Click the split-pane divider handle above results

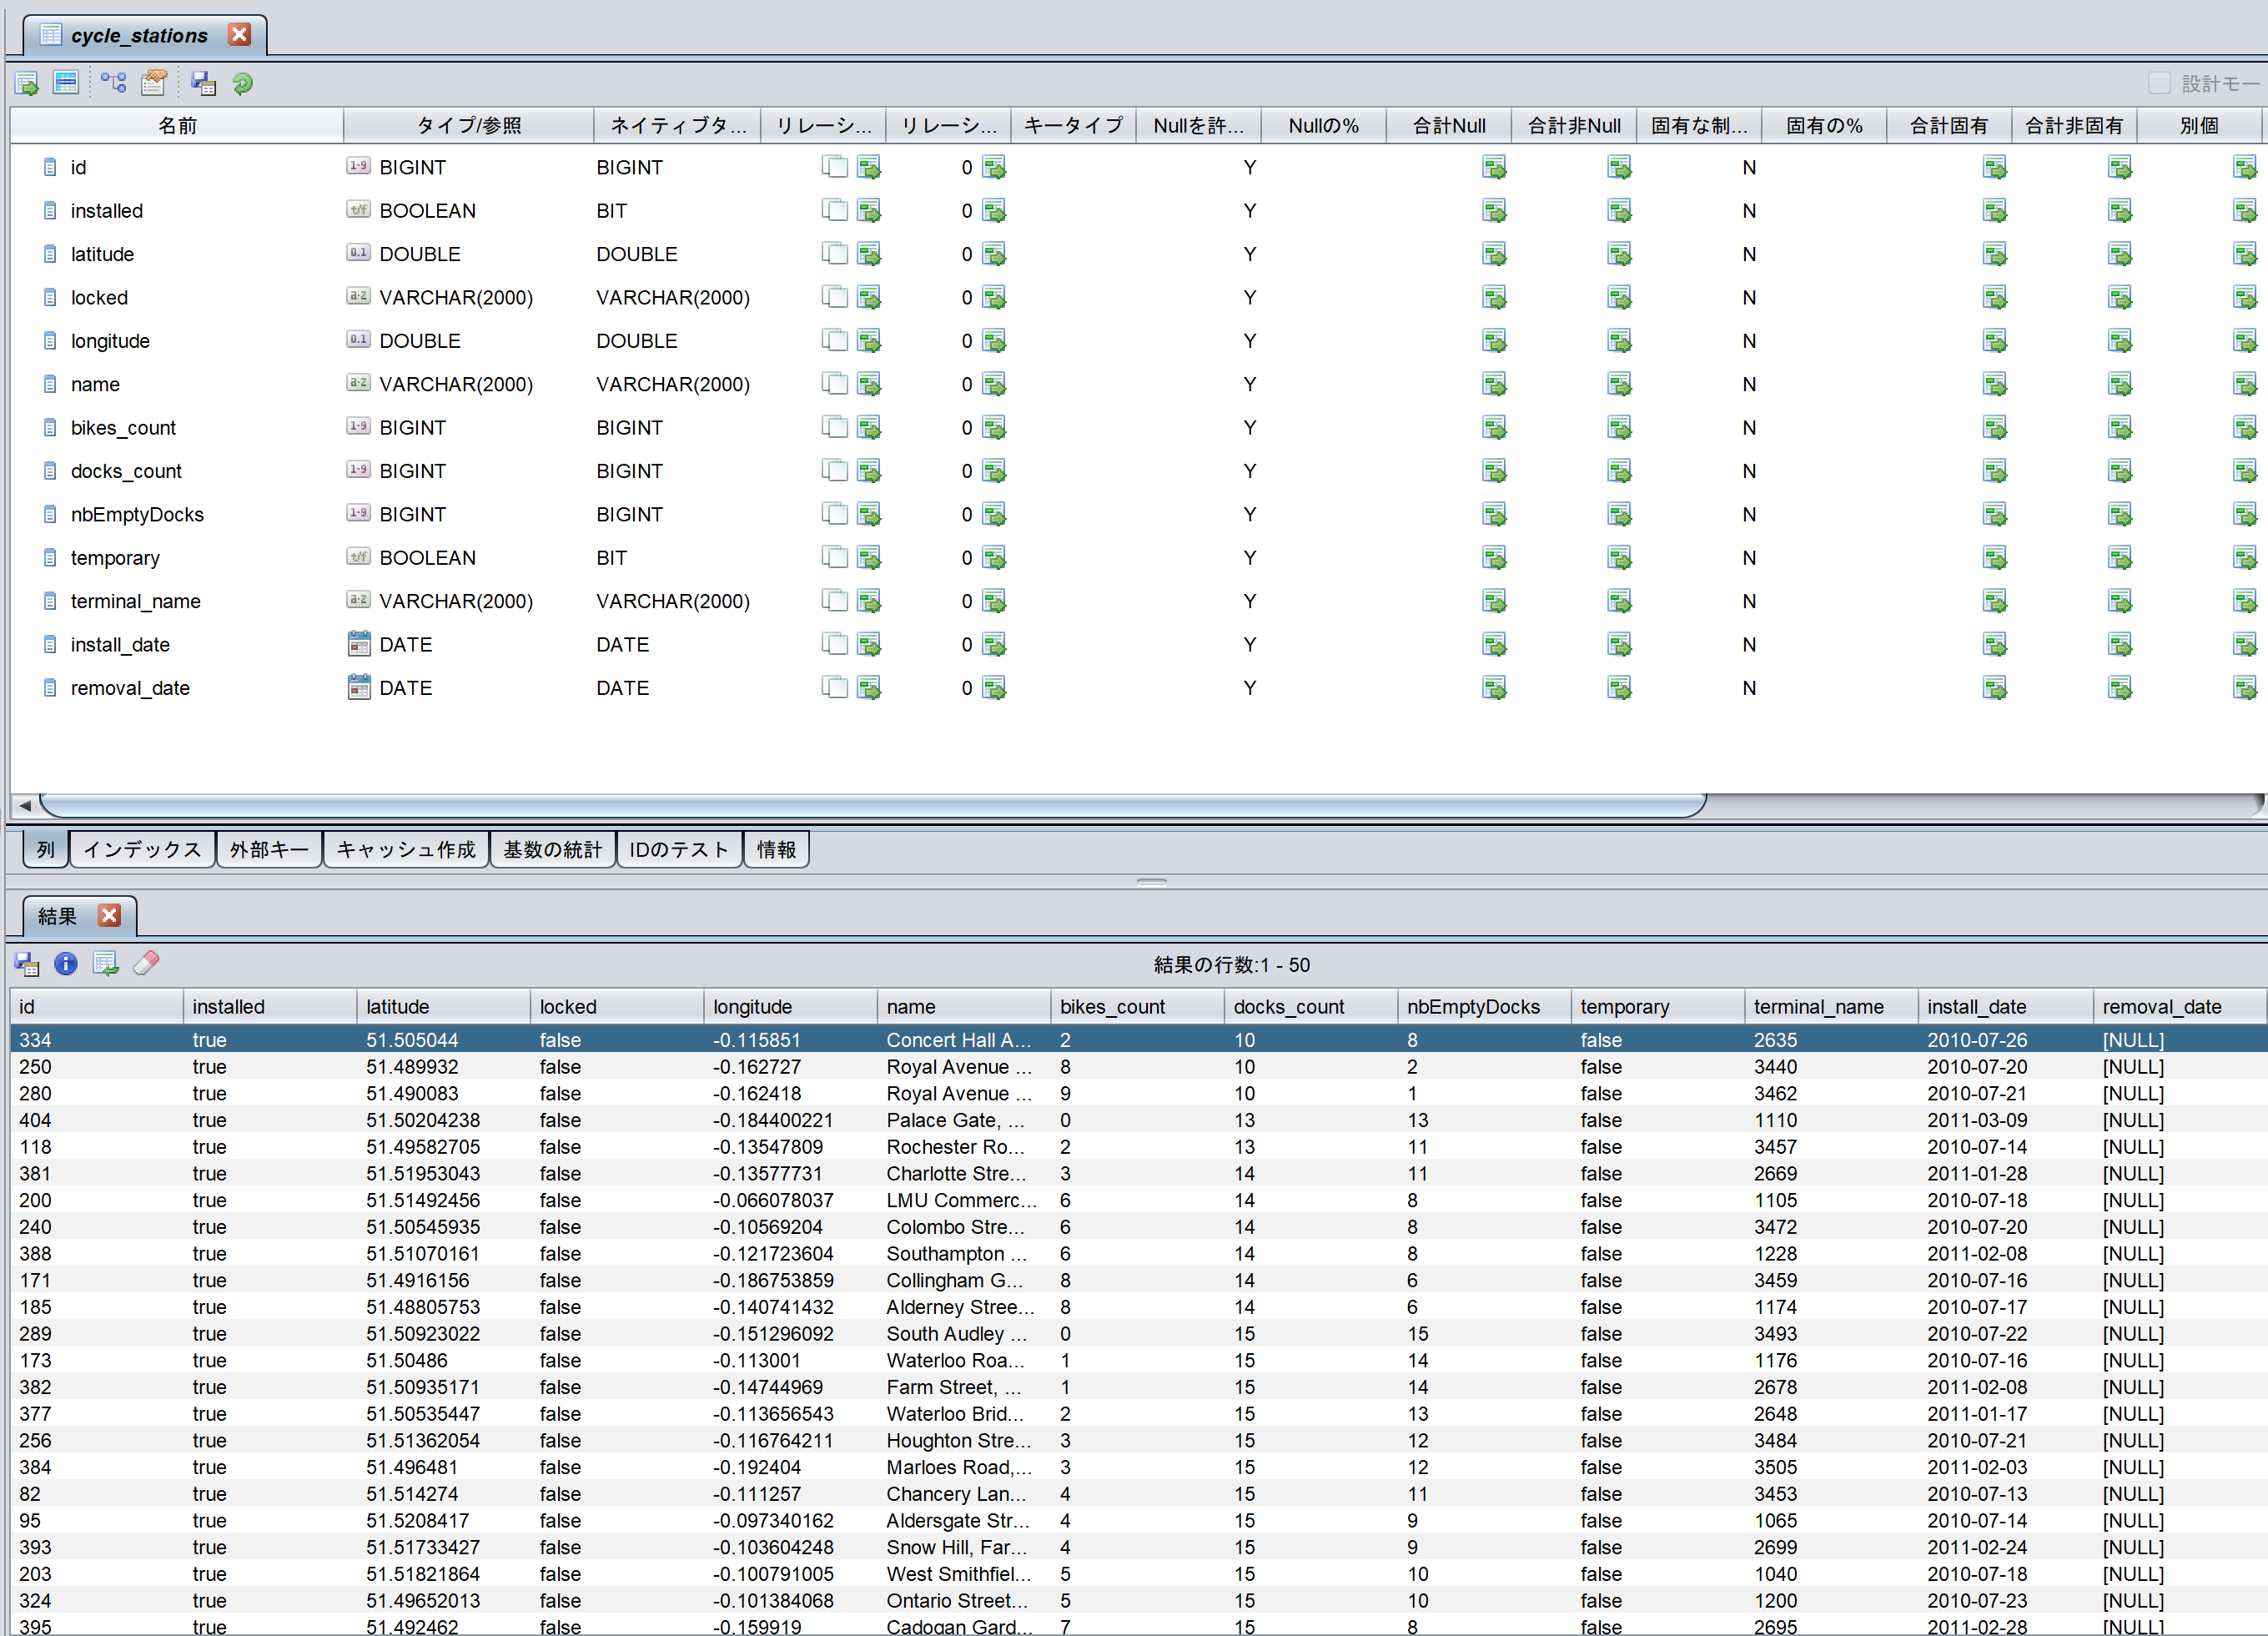pyautogui.click(x=1152, y=882)
